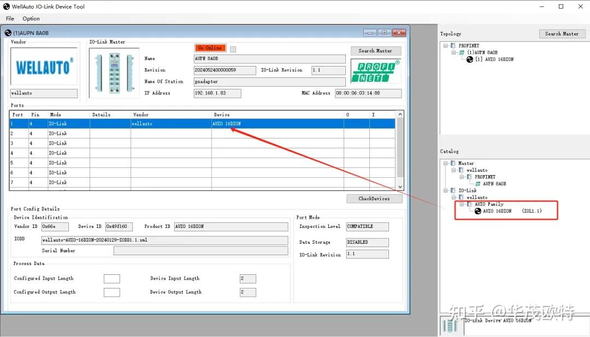Collapse the (1)AUPN 8A0B topology node
Image resolution: width=590 pixels, height=337 pixels.
click(x=454, y=52)
